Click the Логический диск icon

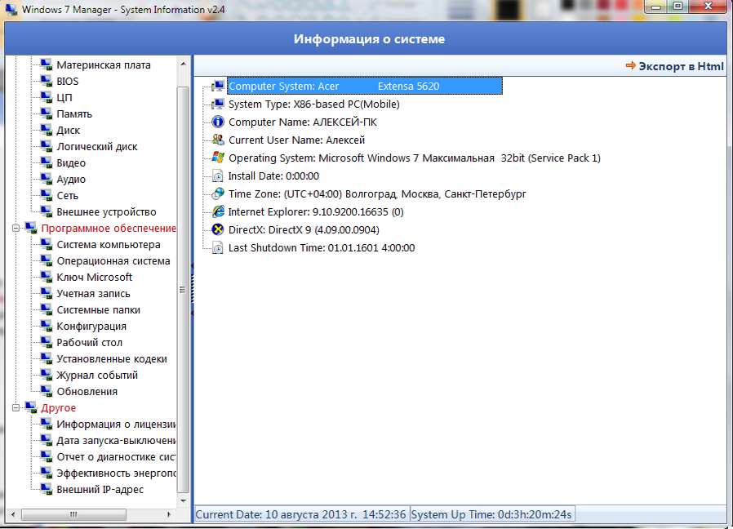(46, 146)
